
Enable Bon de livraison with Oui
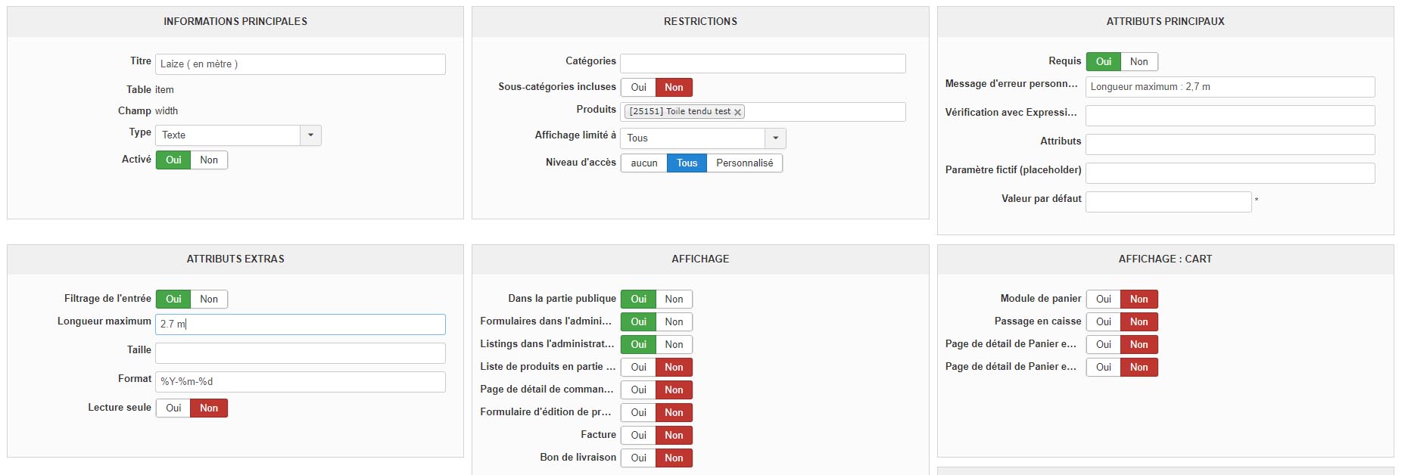tap(638, 458)
